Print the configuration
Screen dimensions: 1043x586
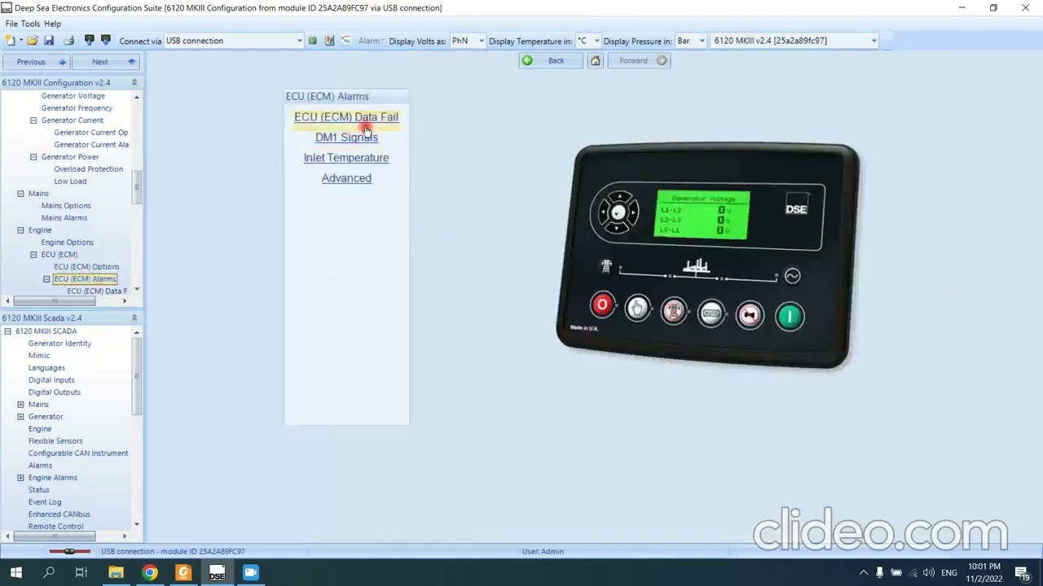point(68,41)
